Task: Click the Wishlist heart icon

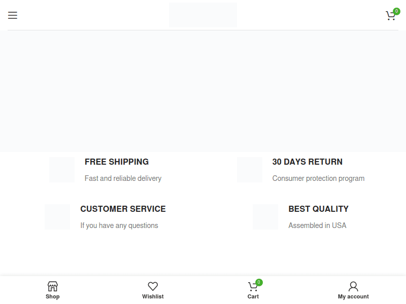Action: click(x=153, y=286)
